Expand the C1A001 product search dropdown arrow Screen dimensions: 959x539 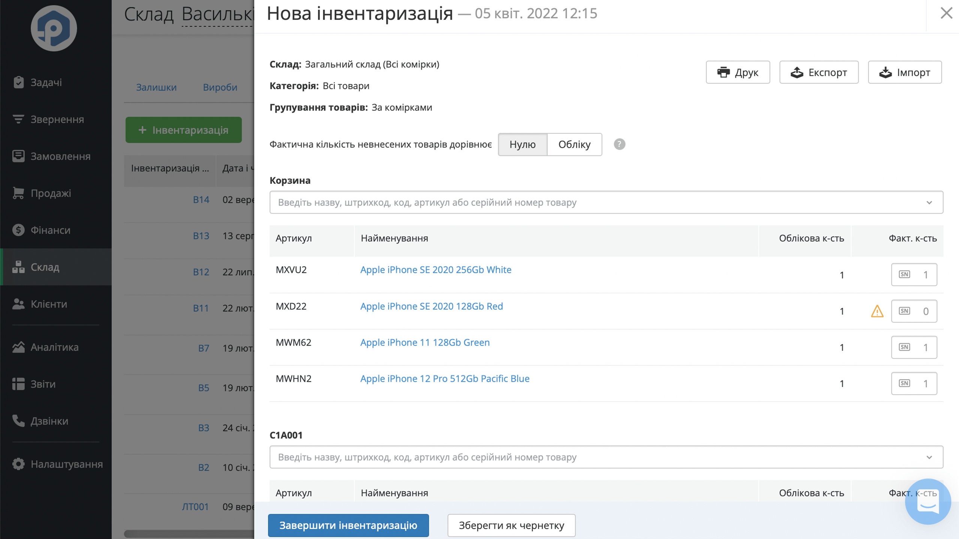click(x=929, y=457)
